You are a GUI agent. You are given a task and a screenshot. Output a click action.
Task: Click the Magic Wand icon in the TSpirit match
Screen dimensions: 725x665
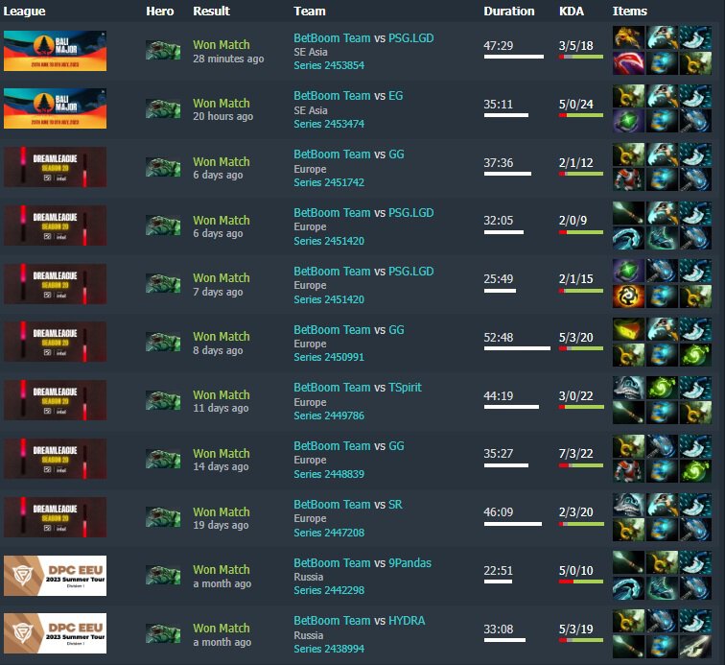(x=628, y=413)
